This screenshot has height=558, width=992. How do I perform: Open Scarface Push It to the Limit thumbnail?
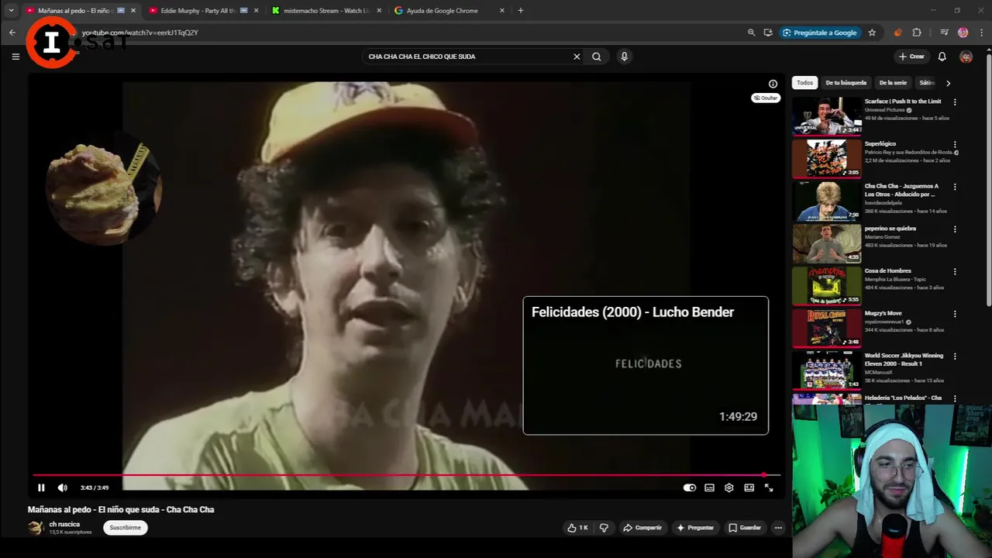pyautogui.click(x=827, y=116)
